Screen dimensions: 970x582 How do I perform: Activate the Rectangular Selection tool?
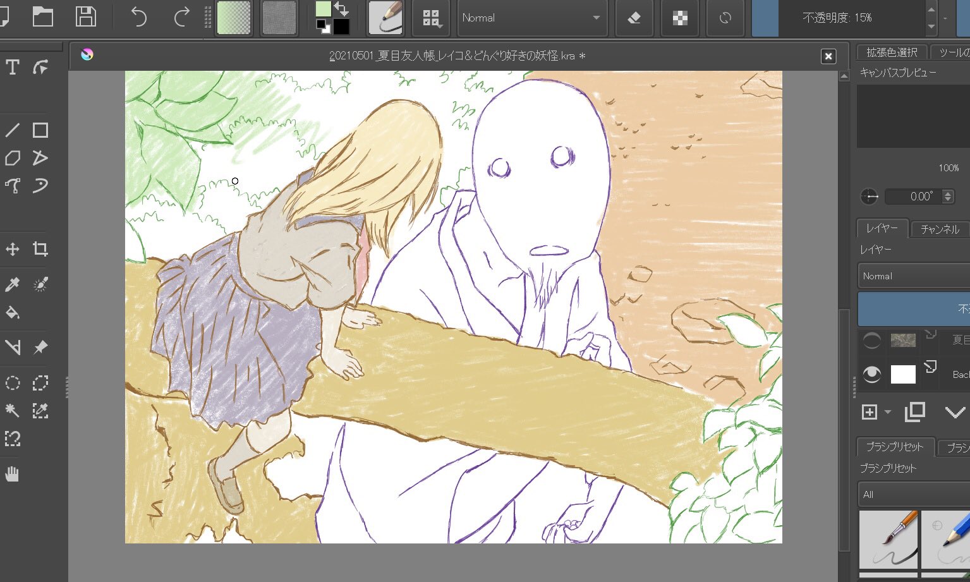click(x=40, y=382)
